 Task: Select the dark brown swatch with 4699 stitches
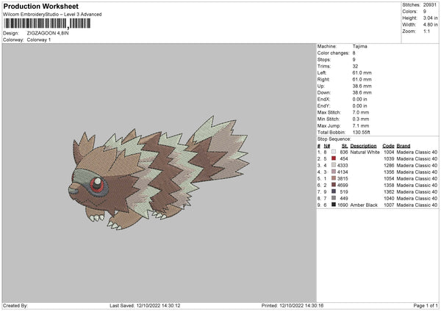coord(334,185)
